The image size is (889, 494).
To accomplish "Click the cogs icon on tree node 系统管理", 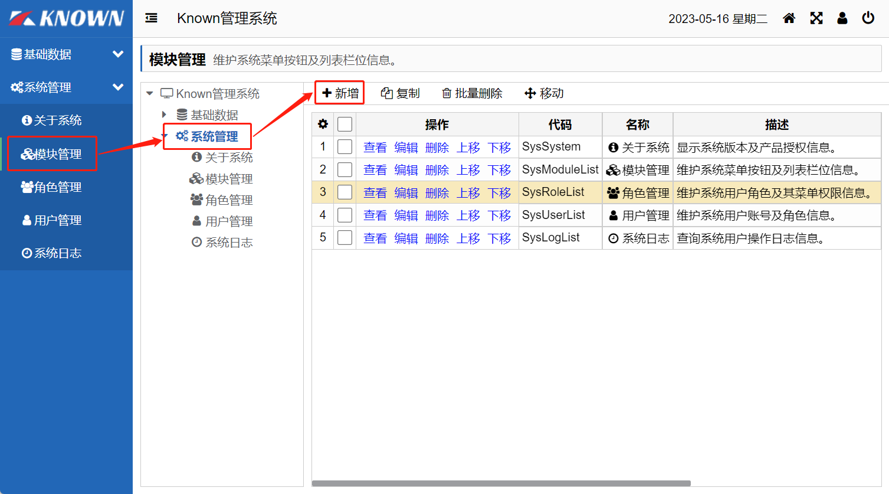I will point(182,136).
